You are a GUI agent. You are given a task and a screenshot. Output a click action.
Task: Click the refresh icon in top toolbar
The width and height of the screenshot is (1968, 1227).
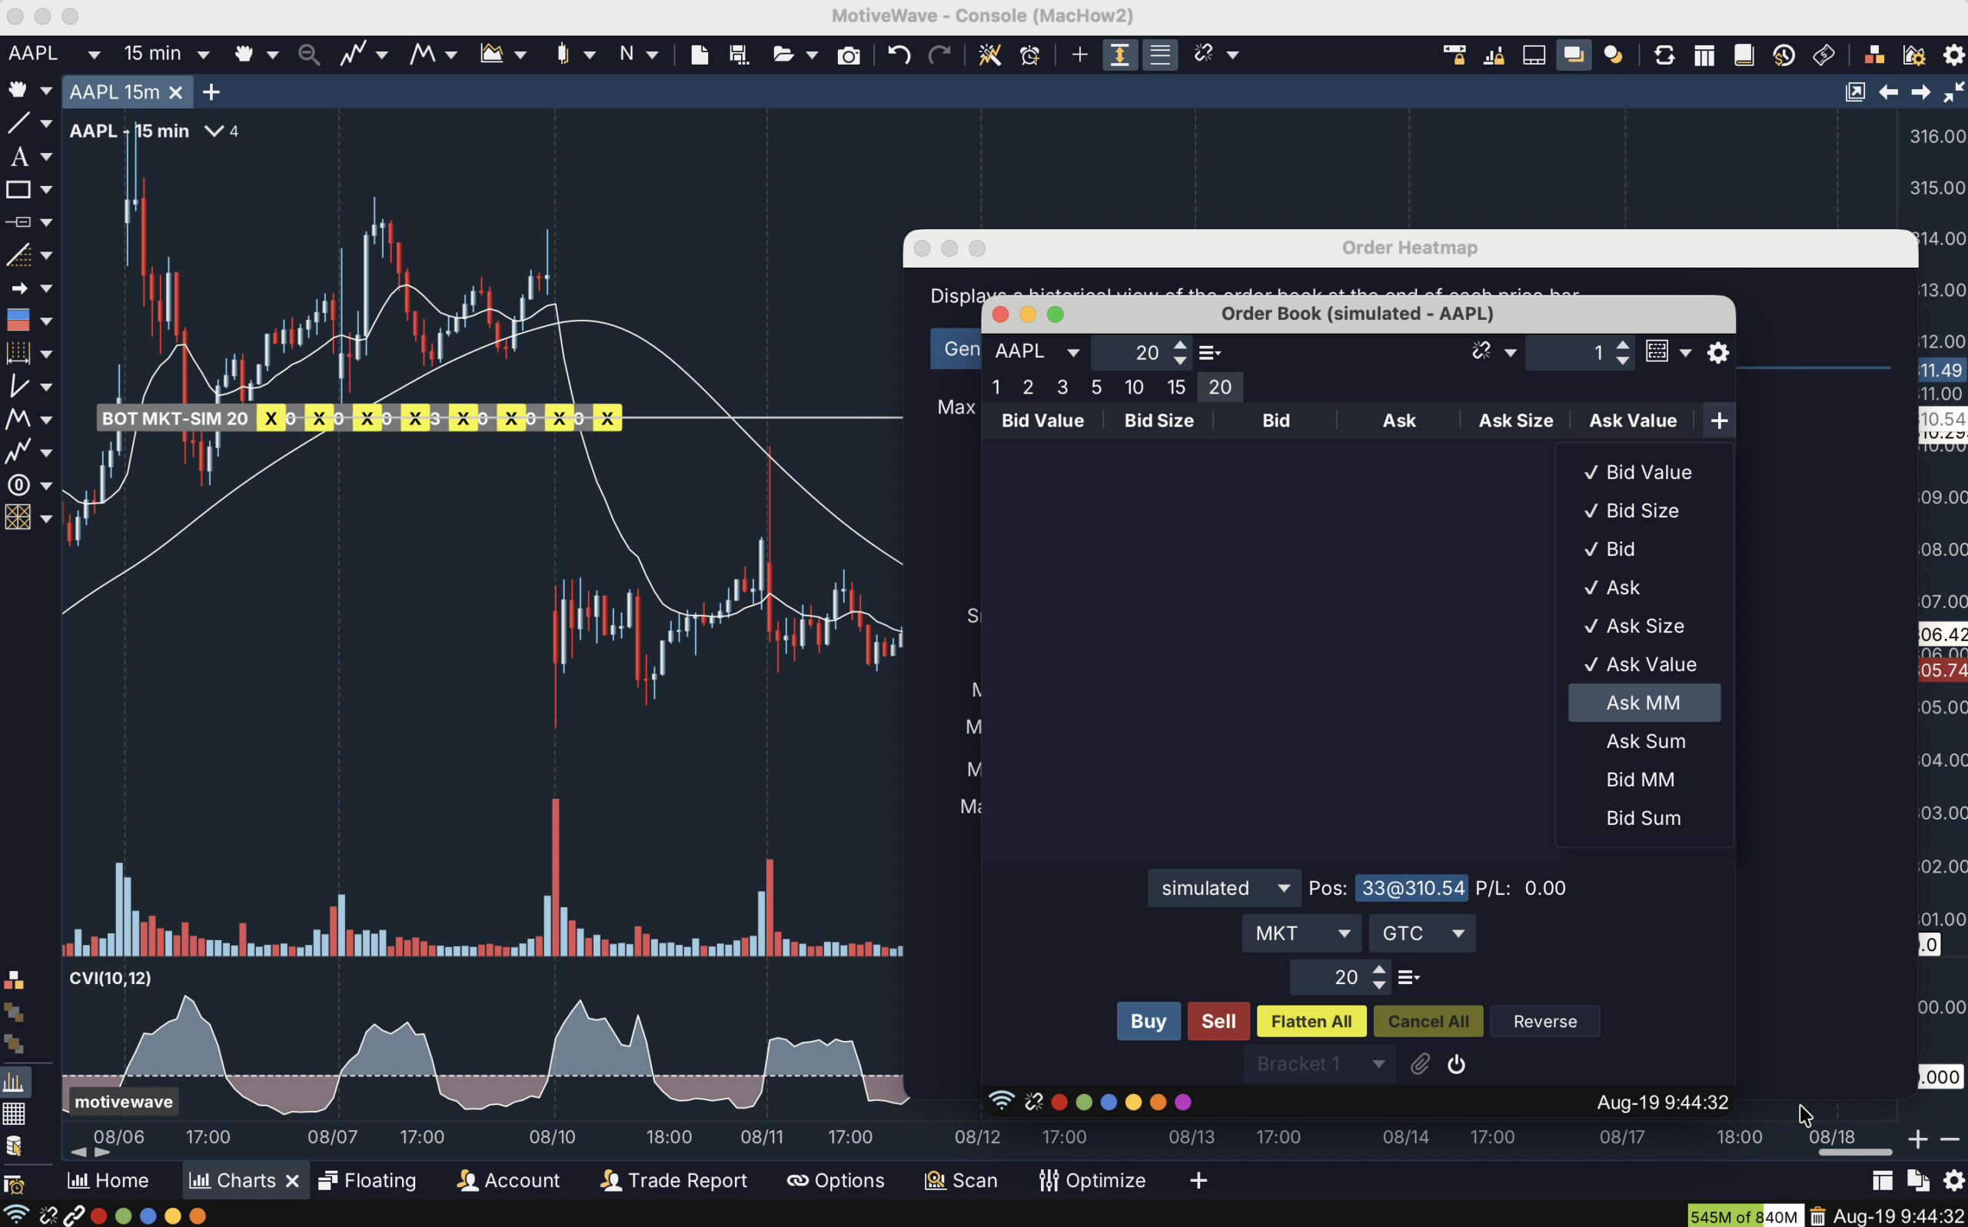[x=1664, y=55]
